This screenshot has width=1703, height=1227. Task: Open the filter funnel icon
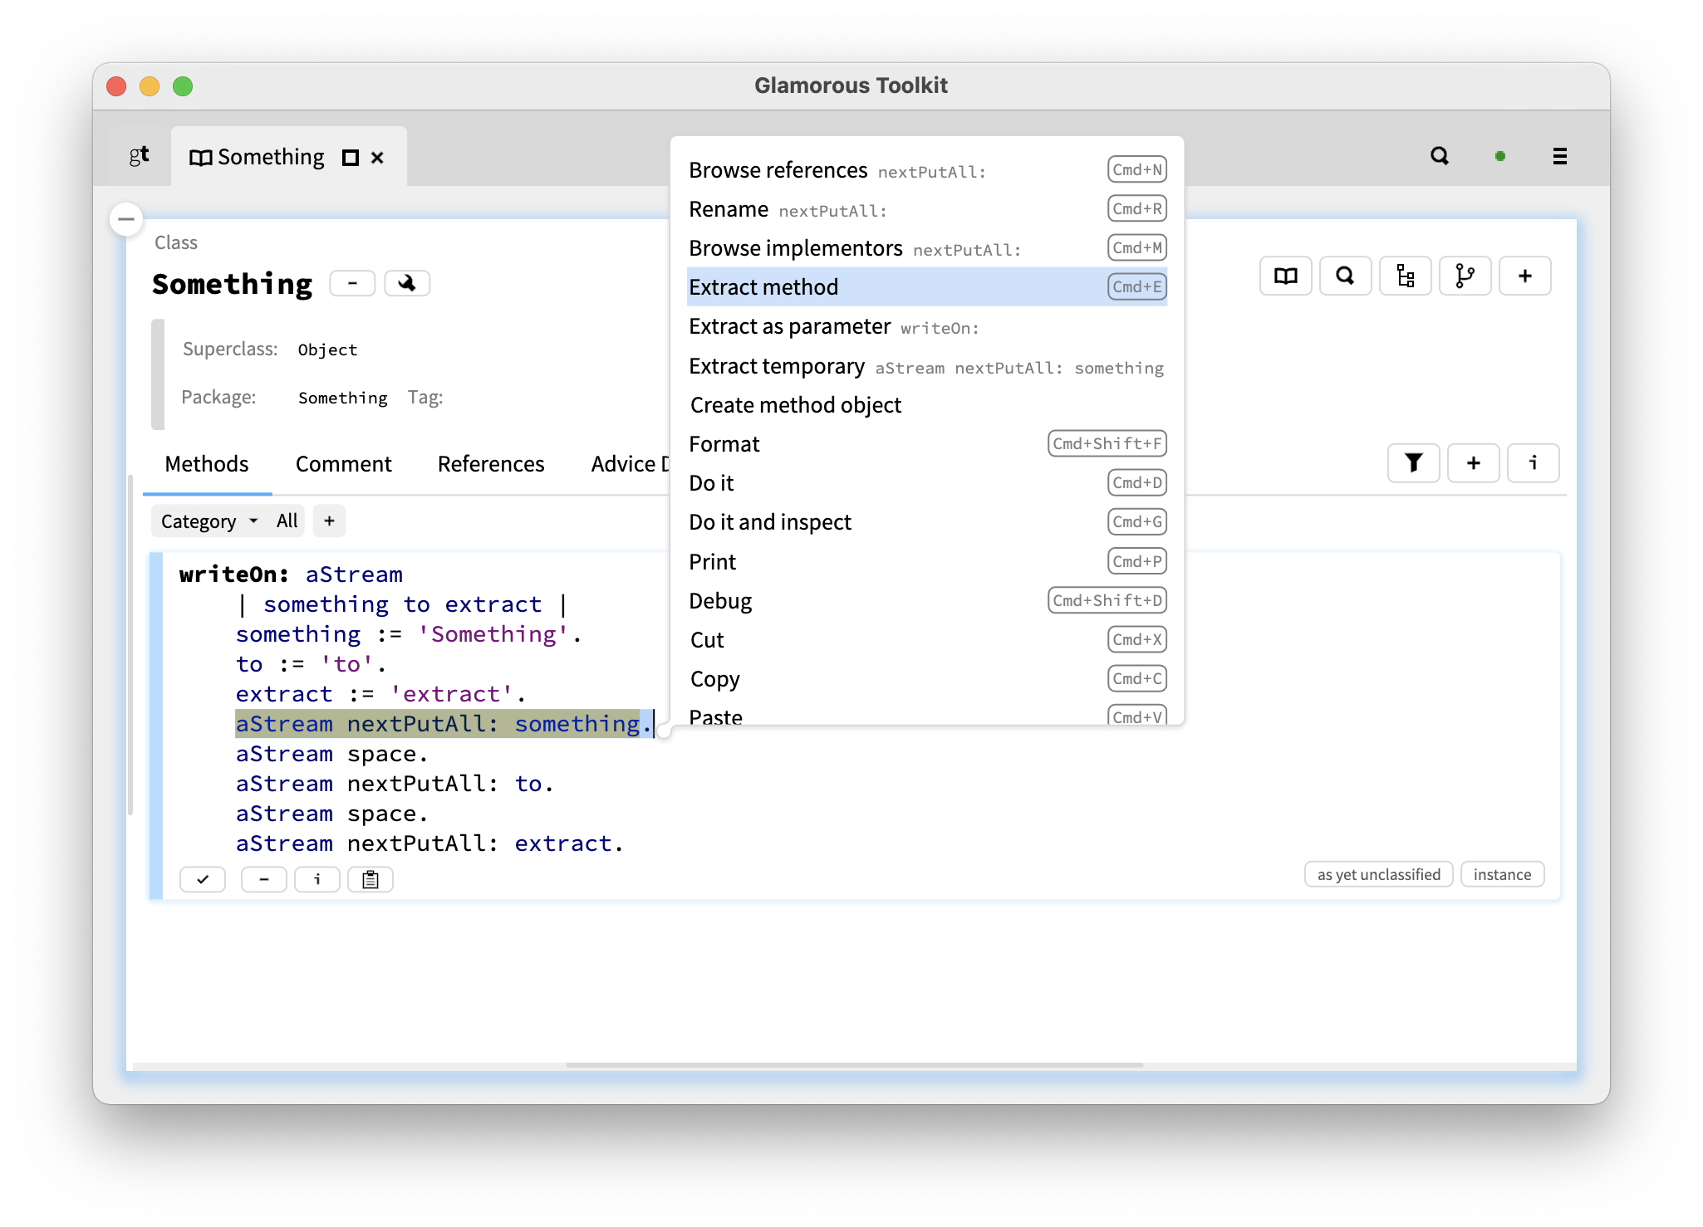click(1414, 462)
